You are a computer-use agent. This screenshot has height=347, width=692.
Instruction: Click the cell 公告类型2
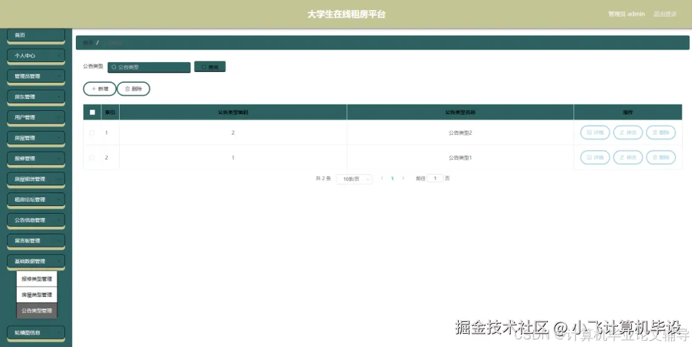(460, 133)
